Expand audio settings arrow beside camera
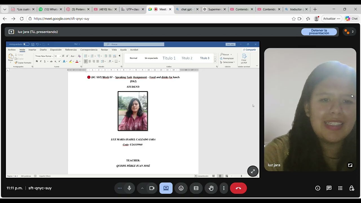Image resolution: width=361 pixels, height=203 pixels. [142, 188]
